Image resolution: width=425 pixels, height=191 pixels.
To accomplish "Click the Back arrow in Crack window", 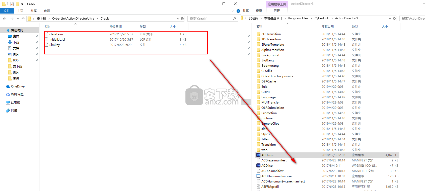I will pos(5,19).
